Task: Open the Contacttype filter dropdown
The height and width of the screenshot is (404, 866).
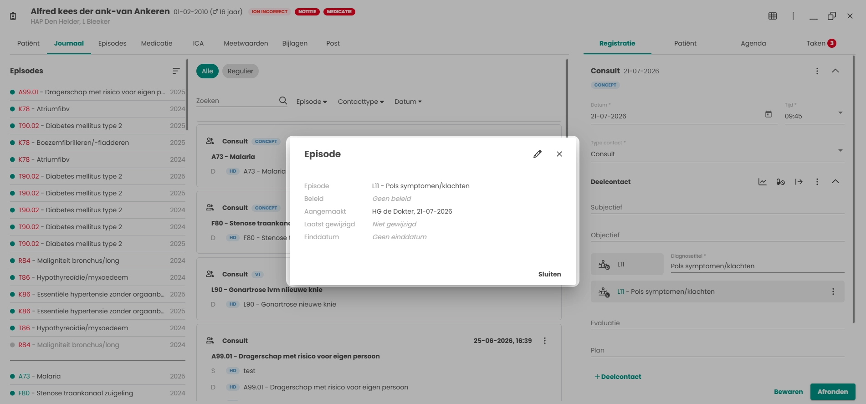Action: tap(361, 102)
